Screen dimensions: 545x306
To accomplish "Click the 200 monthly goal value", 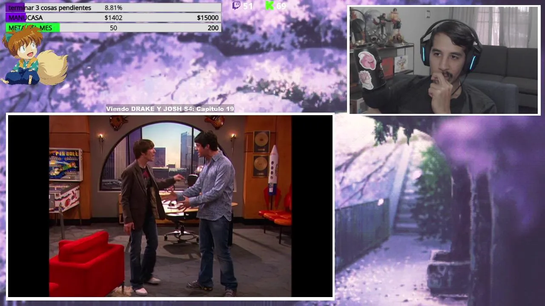I will point(213,28).
